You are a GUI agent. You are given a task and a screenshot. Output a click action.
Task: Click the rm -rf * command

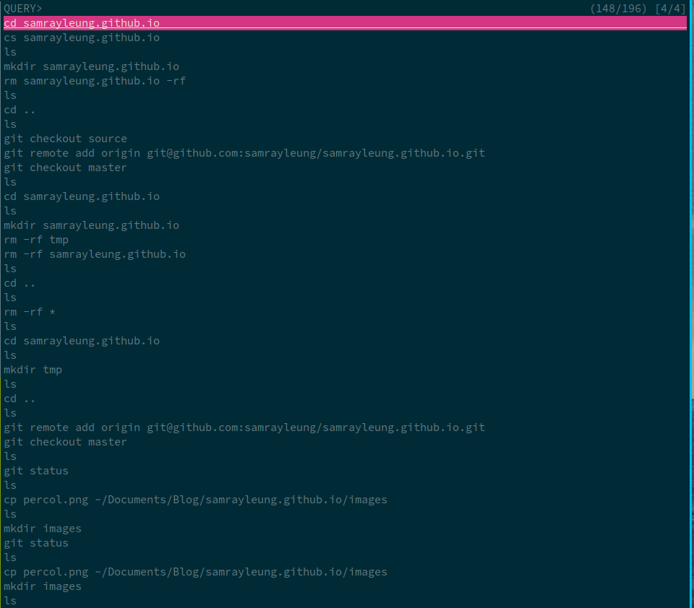pos(30,312)
